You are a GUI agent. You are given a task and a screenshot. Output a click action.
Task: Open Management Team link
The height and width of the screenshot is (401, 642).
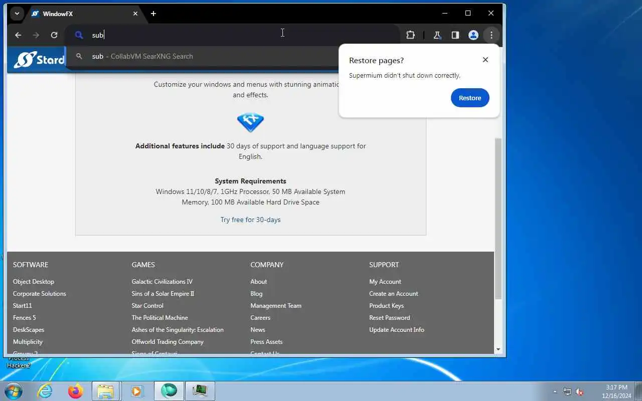276,306
